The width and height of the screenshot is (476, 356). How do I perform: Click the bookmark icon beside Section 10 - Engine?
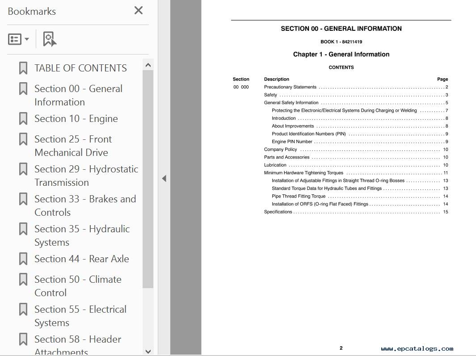[23, 118]
